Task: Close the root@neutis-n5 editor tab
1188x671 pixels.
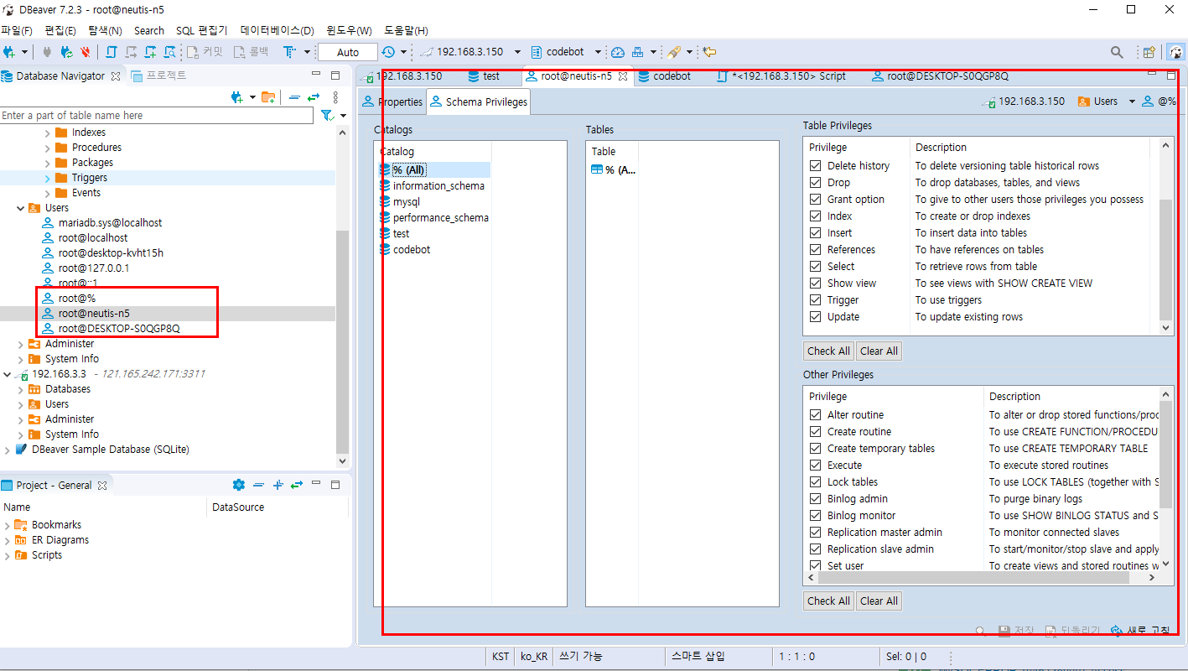Action: tap(622, 75)
